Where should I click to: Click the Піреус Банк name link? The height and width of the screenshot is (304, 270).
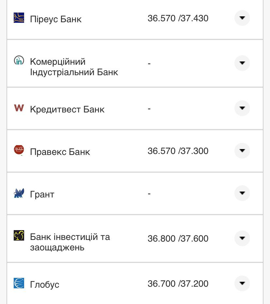(56, 19)
